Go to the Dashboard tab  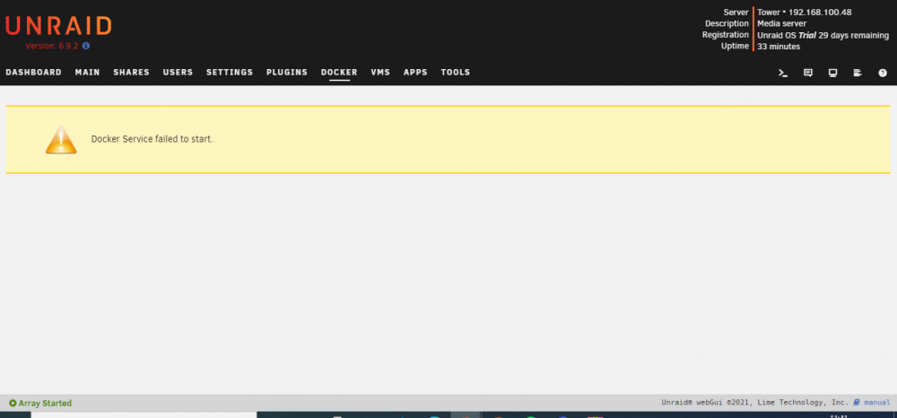pos(34,73)
